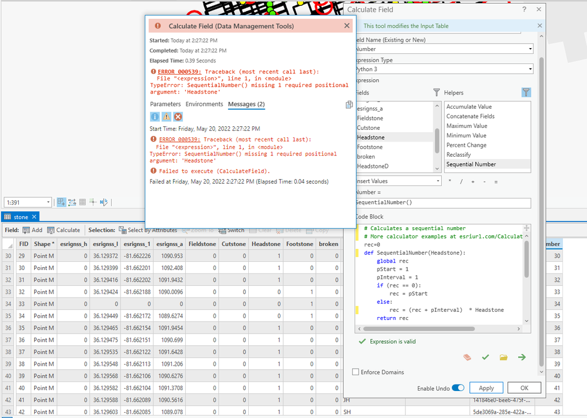
Task: Filter messages by the blue info icon
Action: (155, 117)
